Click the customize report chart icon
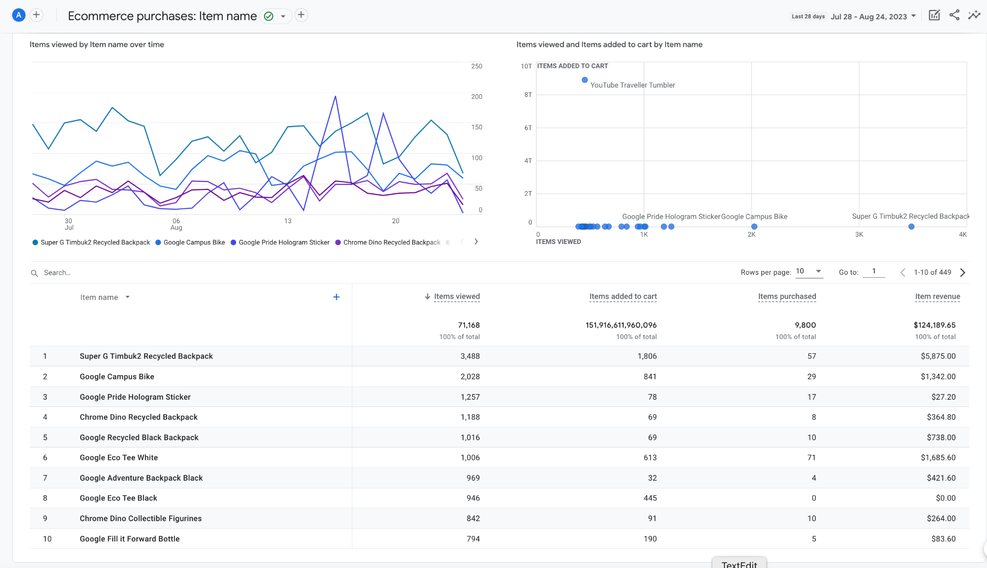 934,15
